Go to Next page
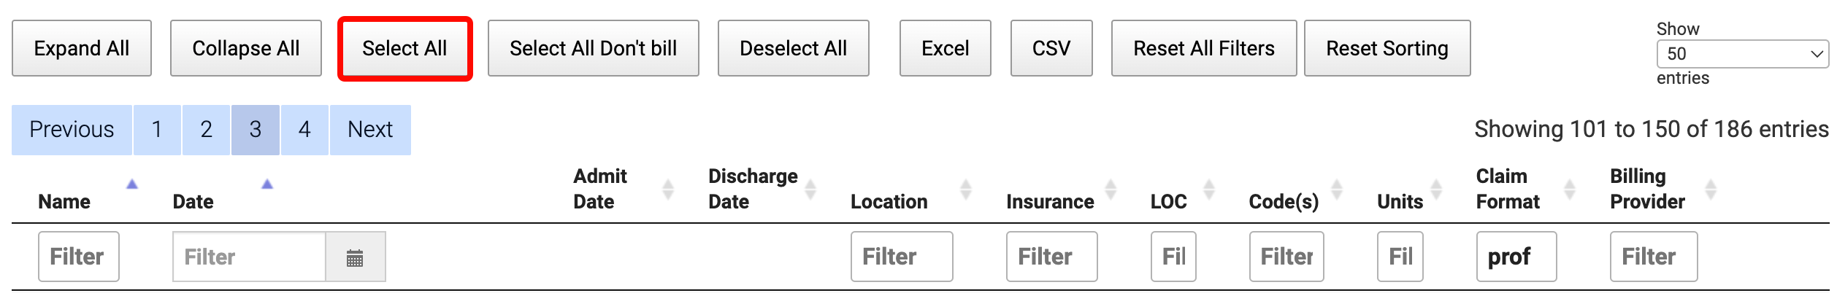 (x=370, y=130)
